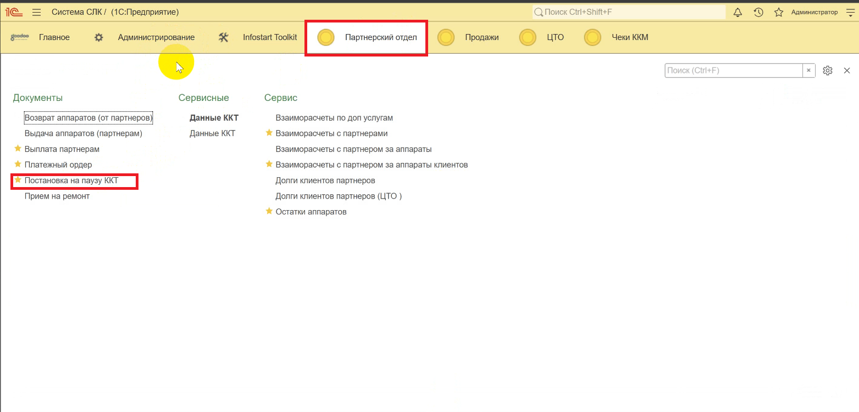
Task: Click the Сервисные group heading
Action: (204, 98)
